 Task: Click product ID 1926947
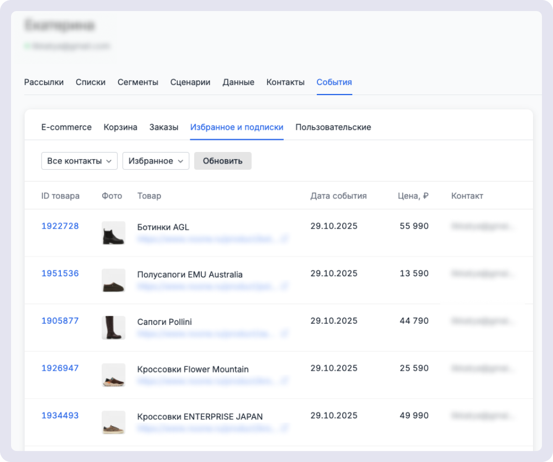[x=60, y=368]
